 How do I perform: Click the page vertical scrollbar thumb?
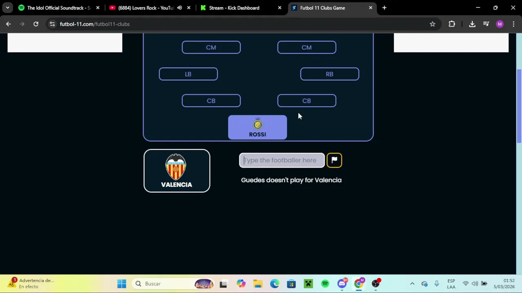tap(519, 106)
